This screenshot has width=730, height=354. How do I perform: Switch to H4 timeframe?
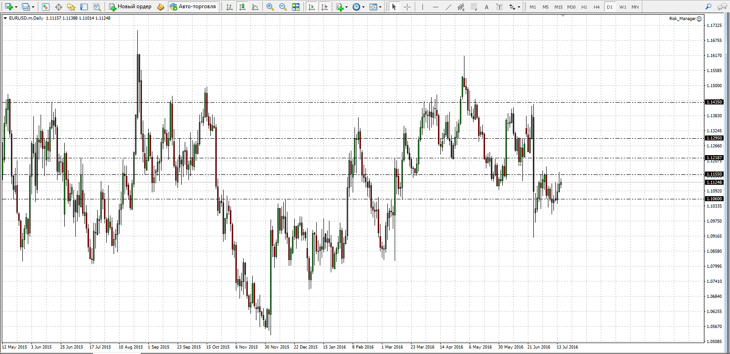click(x=596, y=7)
